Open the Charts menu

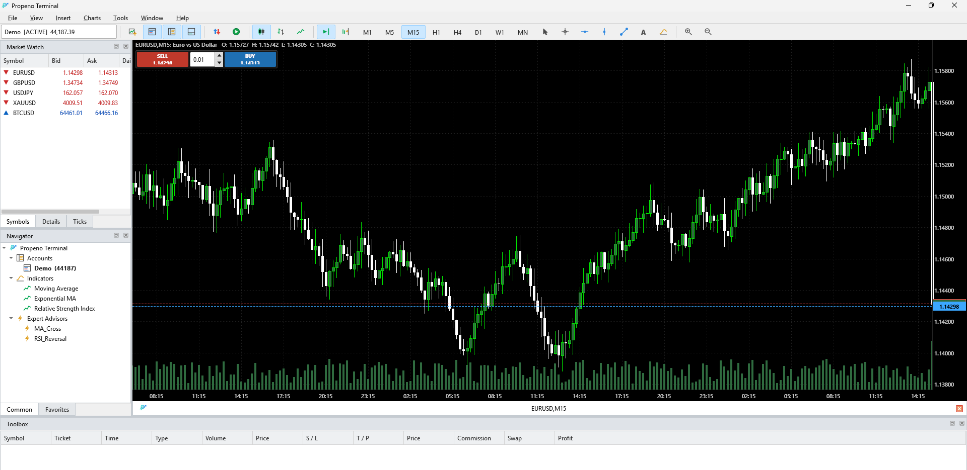pos(92,18)
